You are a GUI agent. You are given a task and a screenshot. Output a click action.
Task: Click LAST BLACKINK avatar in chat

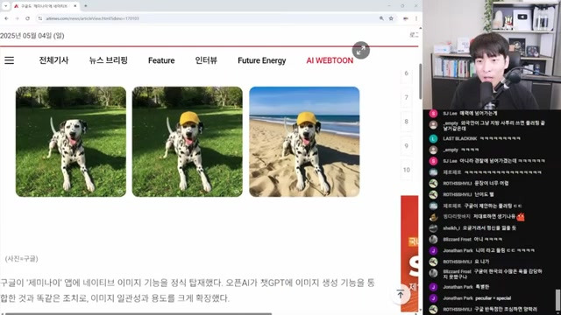(433, 138)
